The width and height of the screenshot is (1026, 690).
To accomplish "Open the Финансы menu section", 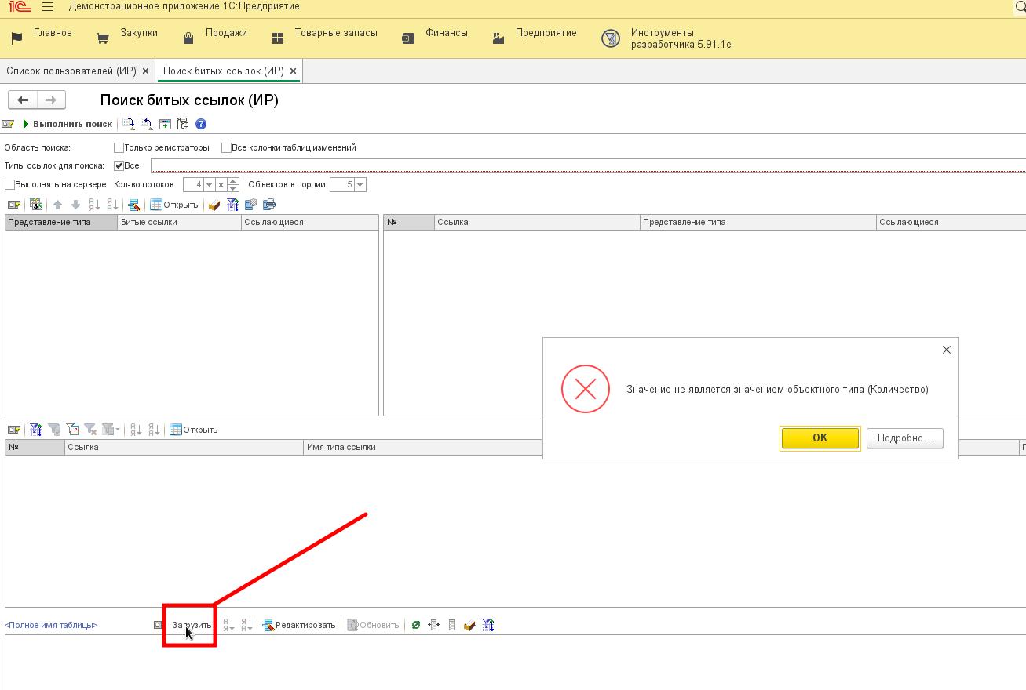I will click(x=446, y=33).
